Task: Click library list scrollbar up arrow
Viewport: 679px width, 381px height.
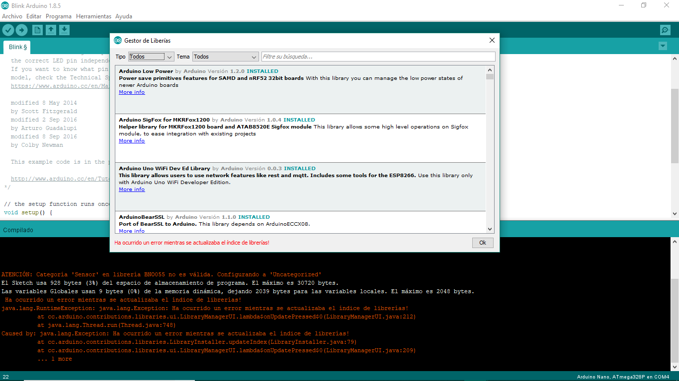Action: 490,70
